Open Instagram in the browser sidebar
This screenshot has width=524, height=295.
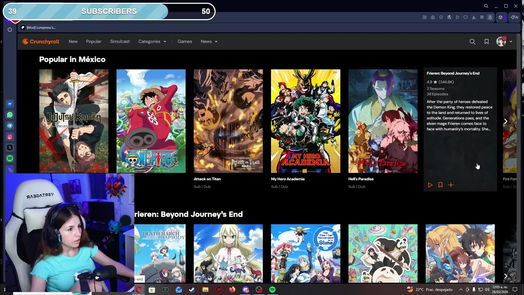(10, 137)
